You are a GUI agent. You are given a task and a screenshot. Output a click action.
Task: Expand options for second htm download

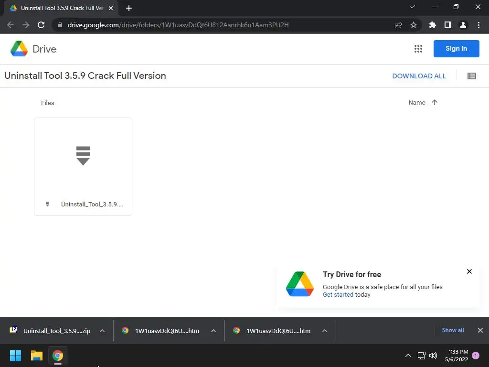[325, 331]
